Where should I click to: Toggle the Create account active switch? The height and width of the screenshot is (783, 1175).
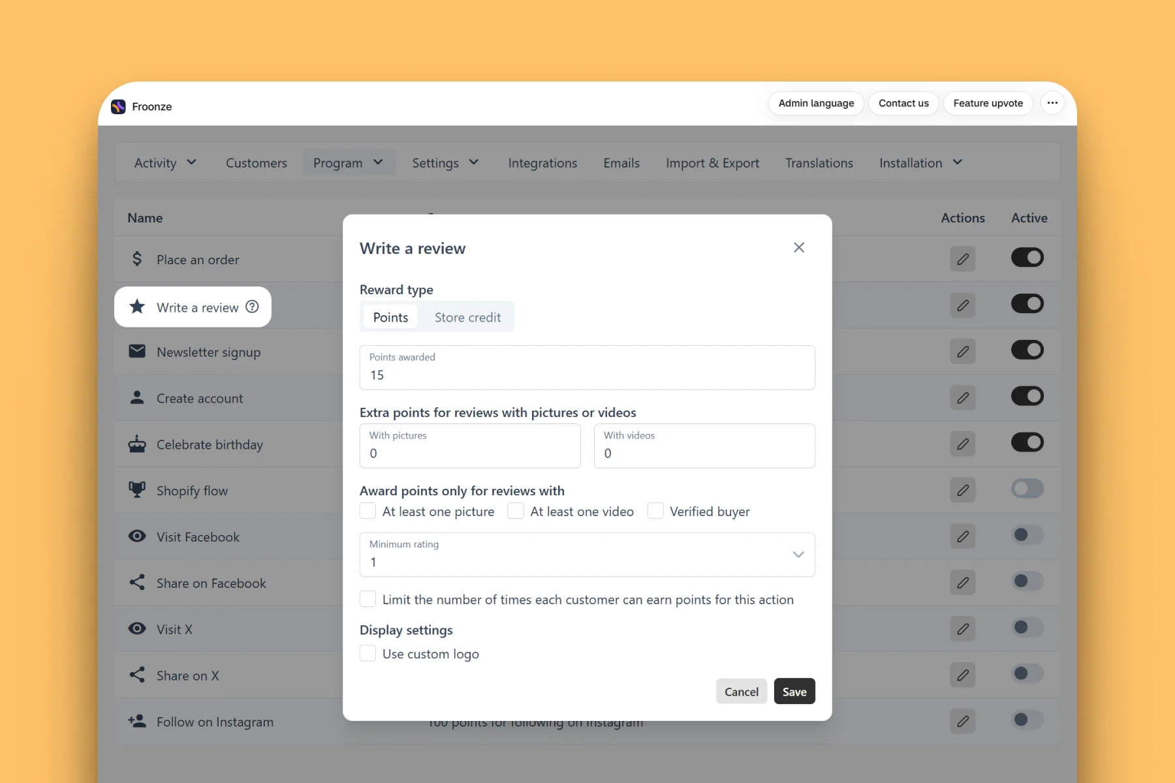[1027, 396]
